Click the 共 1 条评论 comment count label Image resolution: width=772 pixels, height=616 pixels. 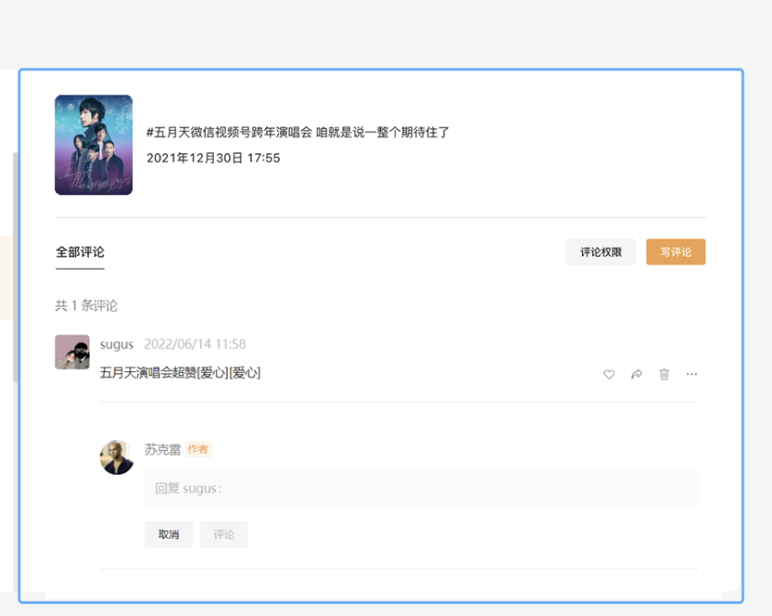click(x=88, y=305)
